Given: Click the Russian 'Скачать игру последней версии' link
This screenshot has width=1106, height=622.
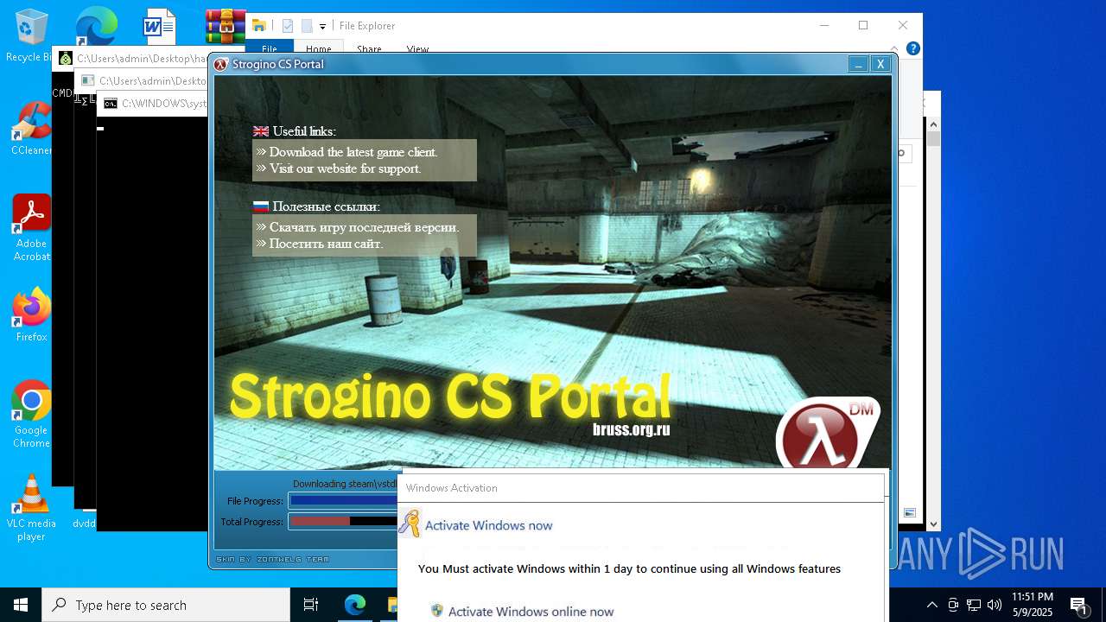Looking at the screenshot, I should [x=364, y=227].
